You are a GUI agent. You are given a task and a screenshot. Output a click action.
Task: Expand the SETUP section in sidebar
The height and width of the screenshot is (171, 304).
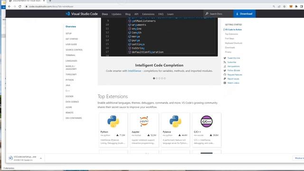(68, 34)
